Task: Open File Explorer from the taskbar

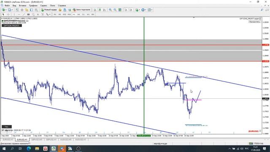Action: coord(37,149)
